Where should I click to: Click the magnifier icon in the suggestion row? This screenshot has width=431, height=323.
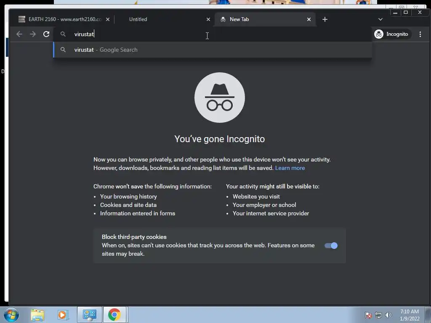coord(63,50)
